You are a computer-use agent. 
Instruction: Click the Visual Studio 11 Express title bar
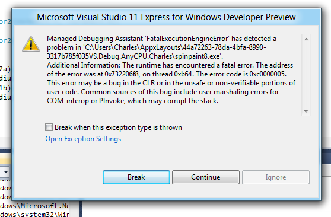pos(166,17)
